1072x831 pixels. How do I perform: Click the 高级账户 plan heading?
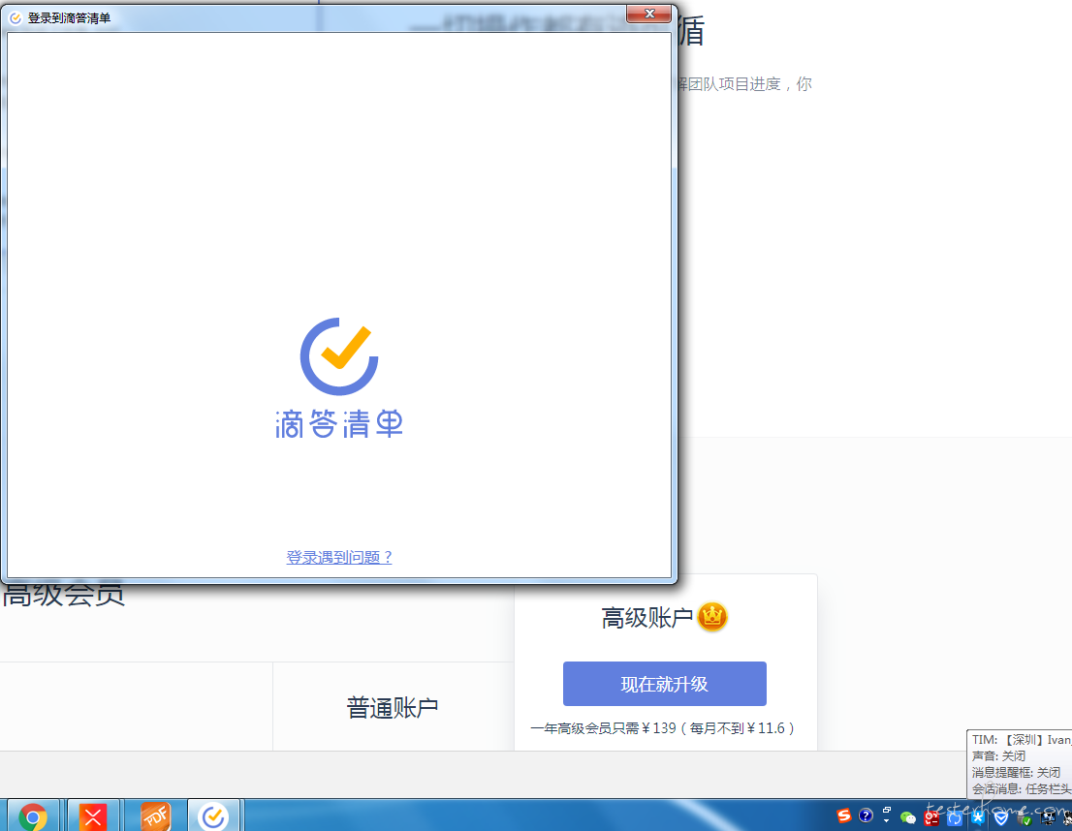646,618
